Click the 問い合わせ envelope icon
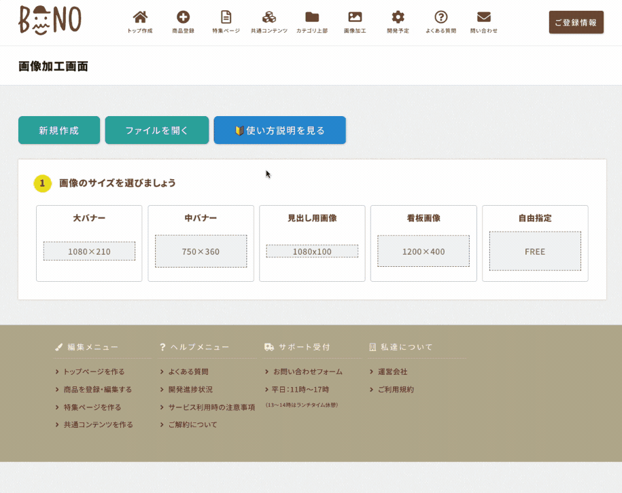 click(483, 18)
